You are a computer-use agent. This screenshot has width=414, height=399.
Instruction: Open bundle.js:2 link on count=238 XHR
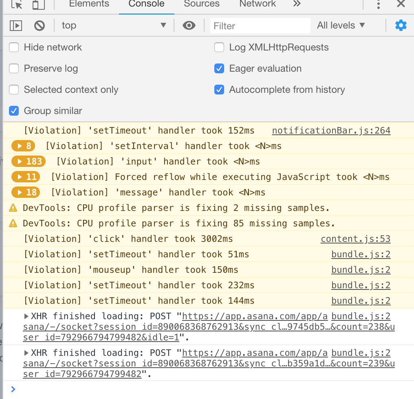point(361,316)
